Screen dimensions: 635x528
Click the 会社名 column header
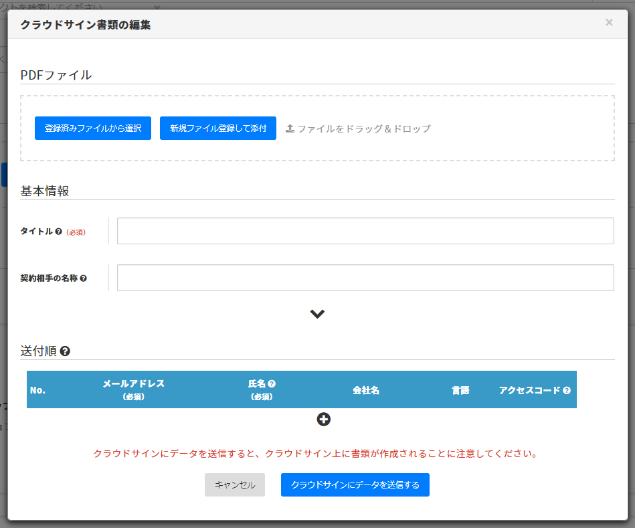366,390
